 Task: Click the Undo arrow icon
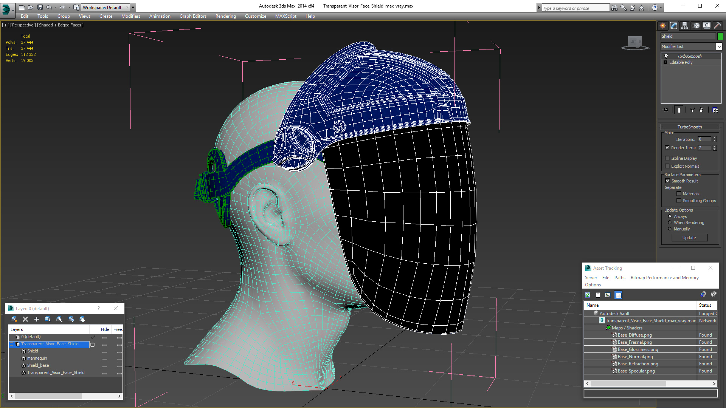[x=49, y=7]
